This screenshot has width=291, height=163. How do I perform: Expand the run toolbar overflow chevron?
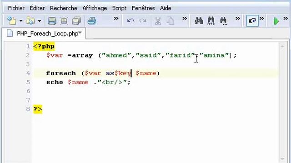click(x=286, y=19)
